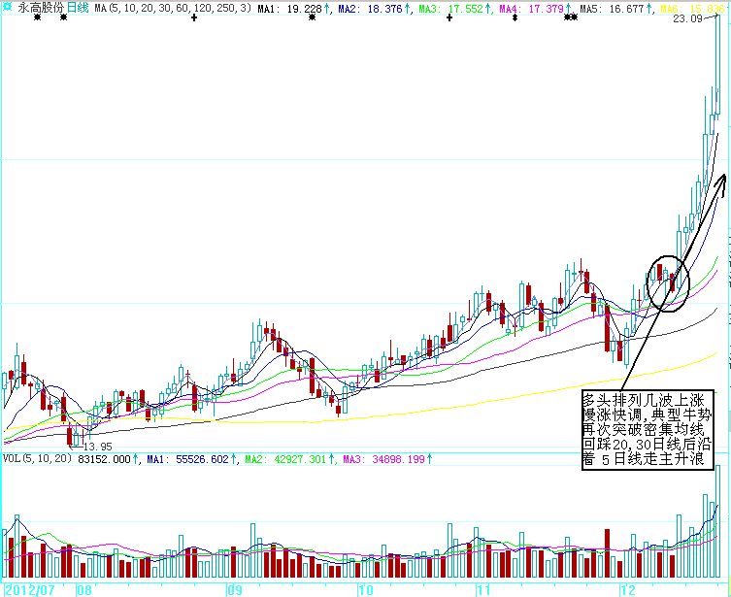Click the diamond marker below the MA4 value

515,18
